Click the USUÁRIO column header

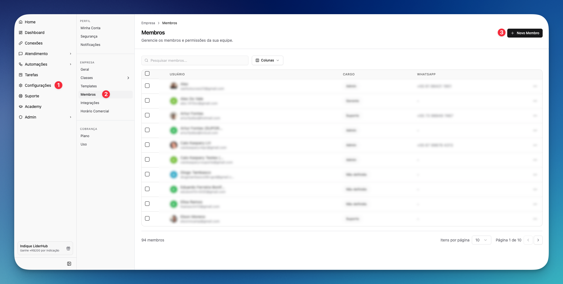pyautogui.click(x=177, y=74)
